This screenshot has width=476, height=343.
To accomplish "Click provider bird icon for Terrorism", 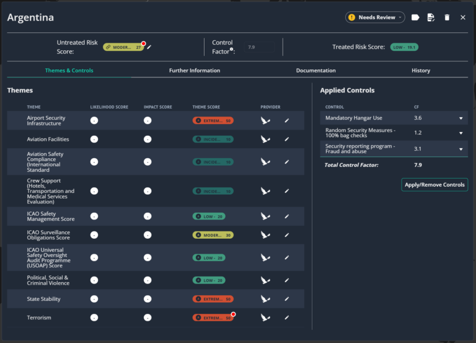I will pyautogui.click(x=265, y=318).
